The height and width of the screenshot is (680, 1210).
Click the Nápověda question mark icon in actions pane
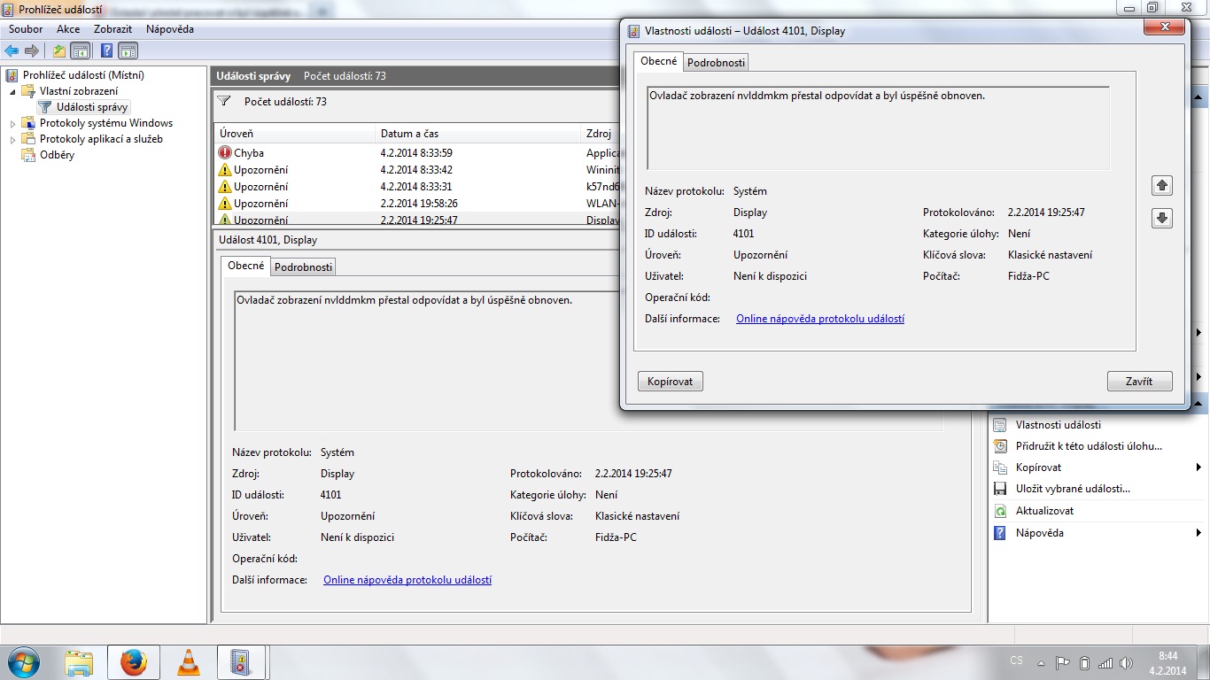pyautogui.click(x=1000, y=533)
